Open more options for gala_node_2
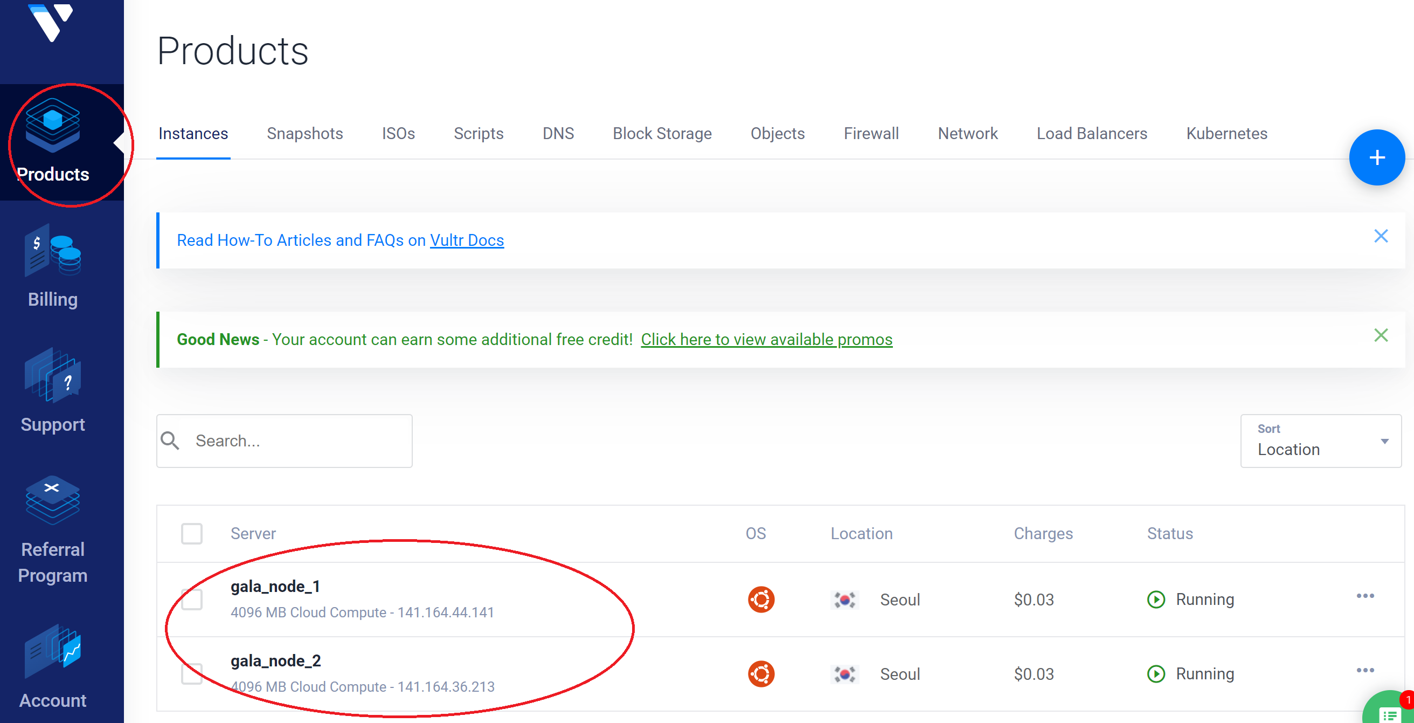 click(1364, 670)
